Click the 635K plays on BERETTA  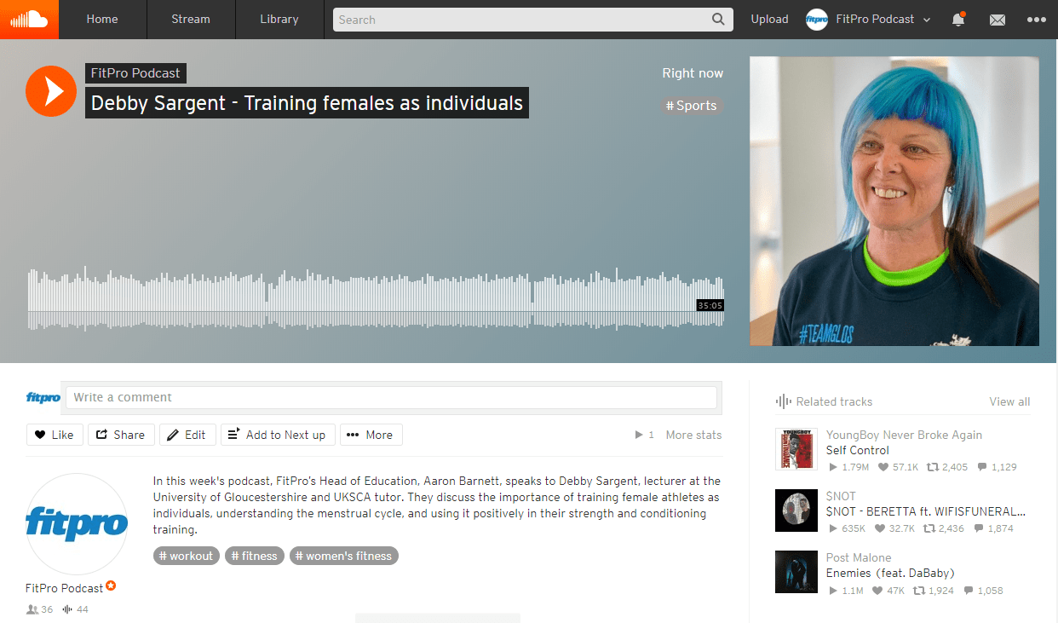pos(847,528)
